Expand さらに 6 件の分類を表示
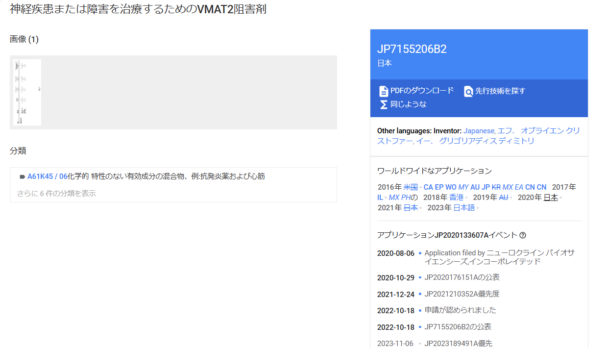Image resolution: width=608 pixels, height=348 pixels. [57, 193]
